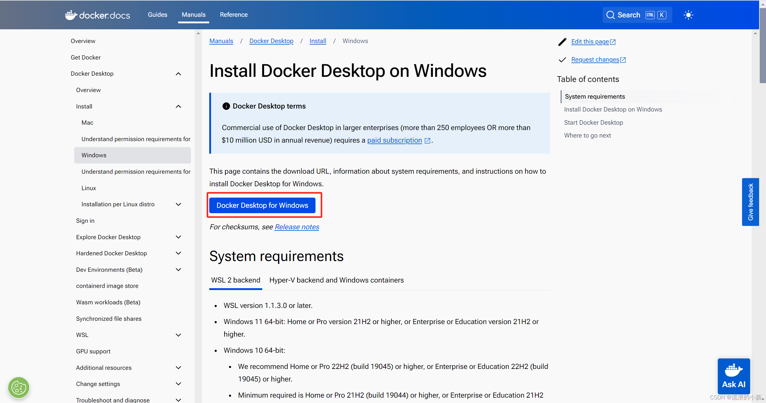
Task: Click the Docker whale logo
Action: (71, 15)
